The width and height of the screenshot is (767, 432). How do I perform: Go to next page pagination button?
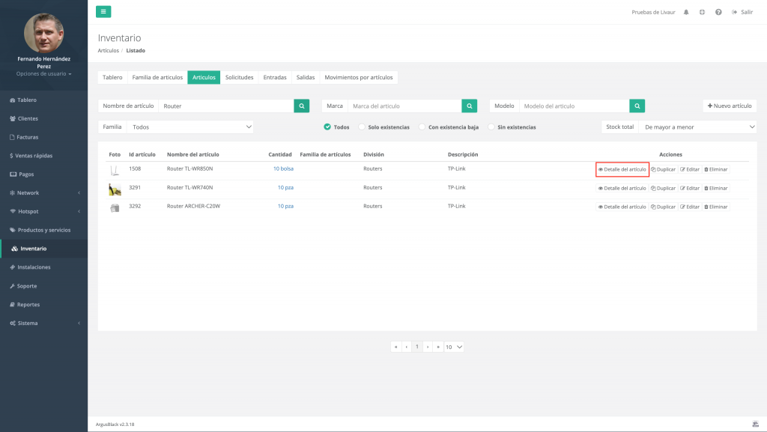pyautogui.click(x=428, y=347)
